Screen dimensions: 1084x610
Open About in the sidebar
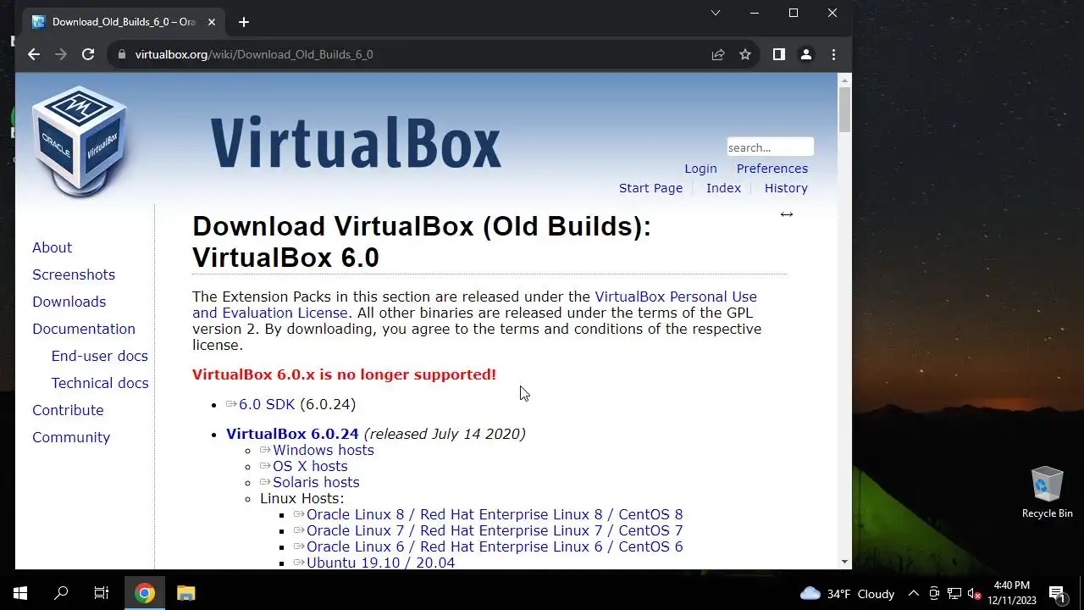52,247
